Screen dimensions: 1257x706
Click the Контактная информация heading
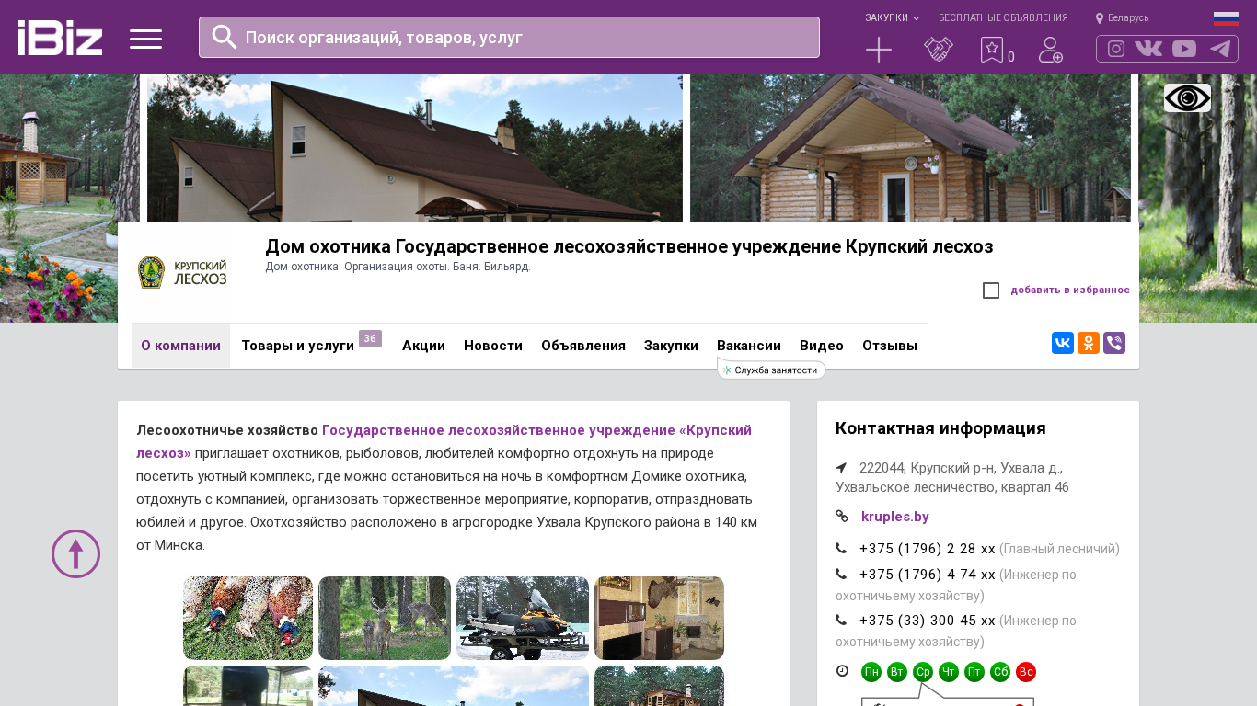940,428
